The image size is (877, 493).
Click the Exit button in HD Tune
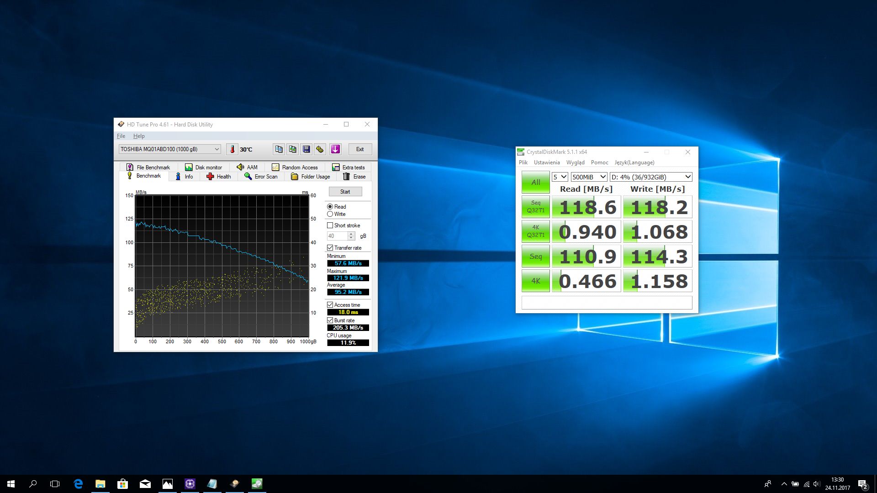[x=360, y=149]
